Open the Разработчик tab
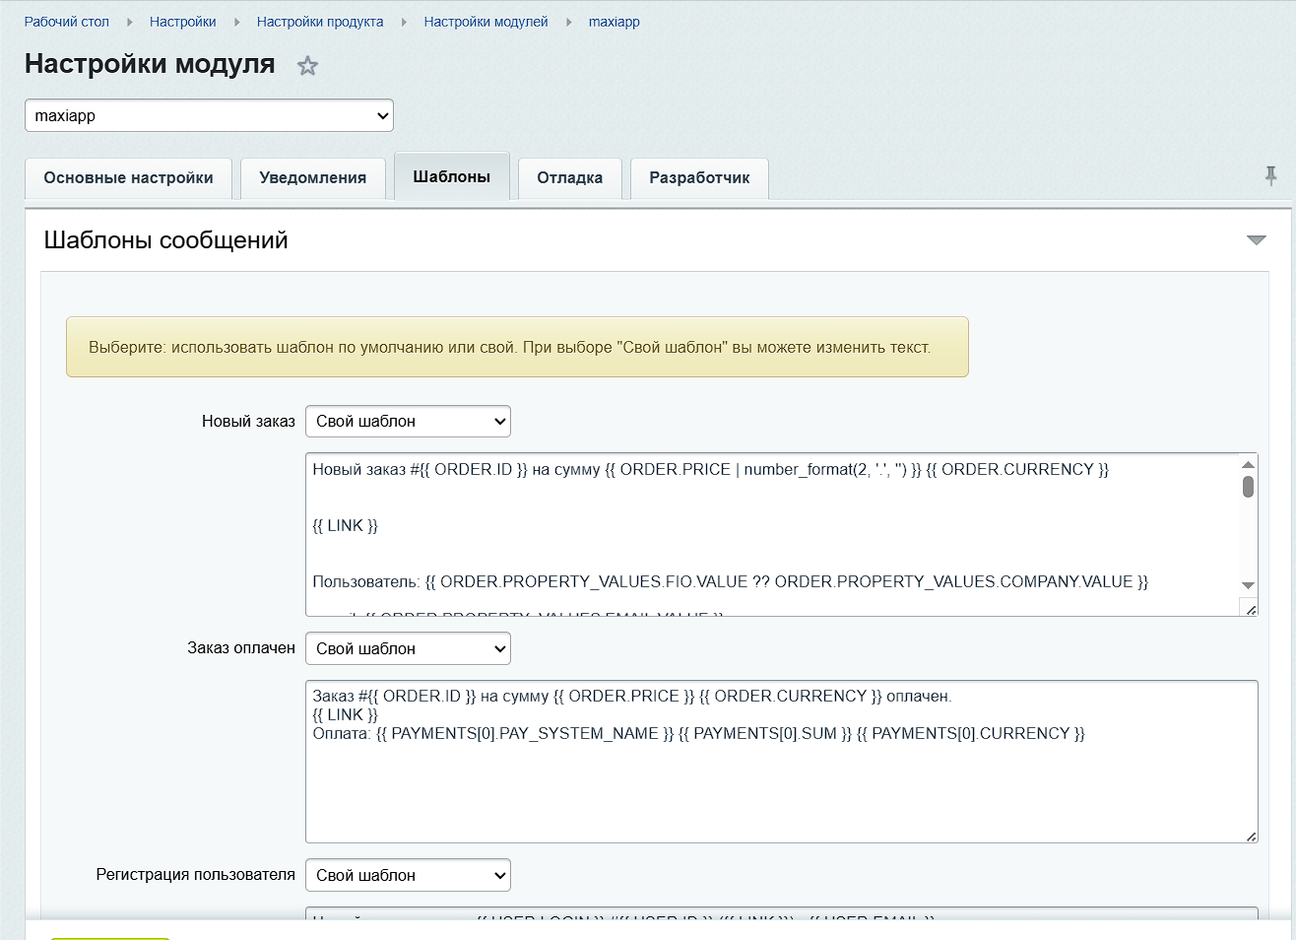The width and height of the screenshot is (1296, 940). click(699, 178)
